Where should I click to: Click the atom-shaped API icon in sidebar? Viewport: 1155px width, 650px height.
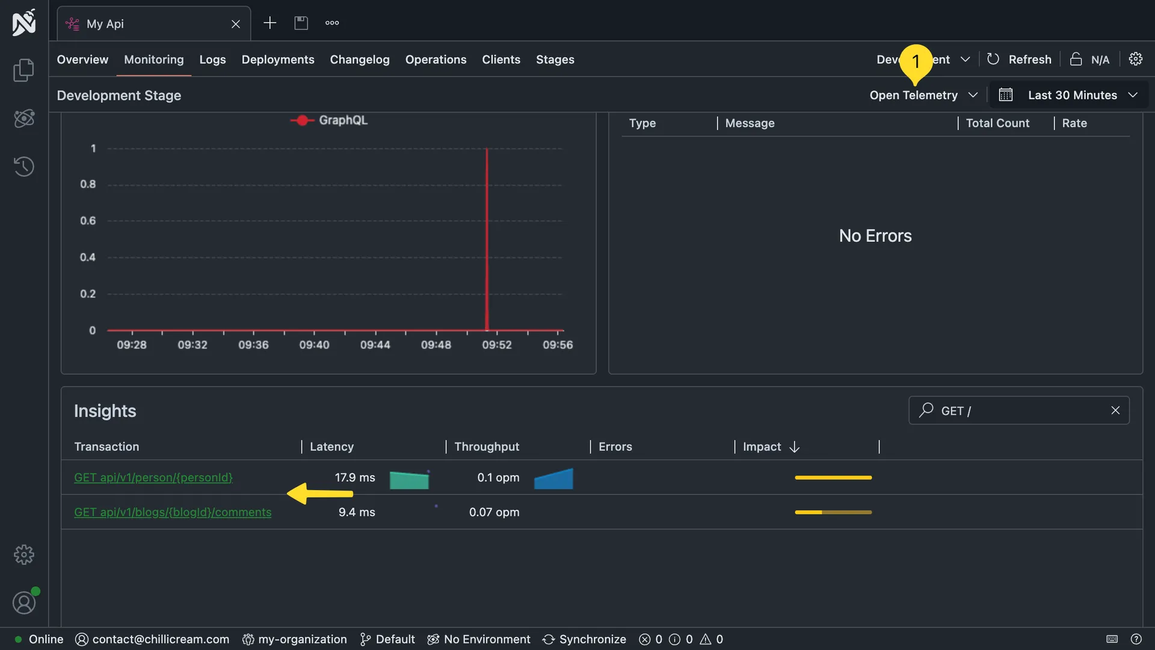(x=23, y=119)
